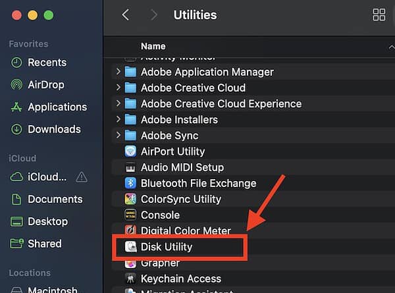Click the AirPort Utility icon
The image size is (395, 293).
pos(130,151)
